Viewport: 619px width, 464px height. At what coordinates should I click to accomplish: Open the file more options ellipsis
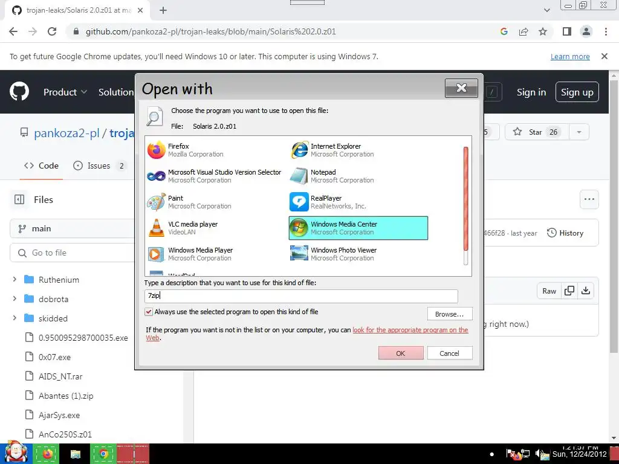point(589,199)
